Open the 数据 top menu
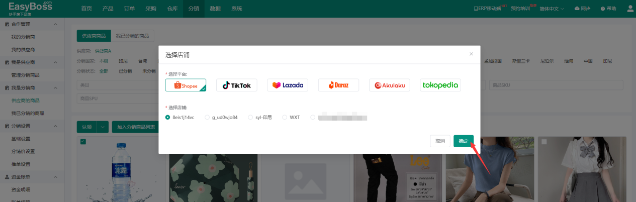Viewport: 636px width, 202px height. 215,9
